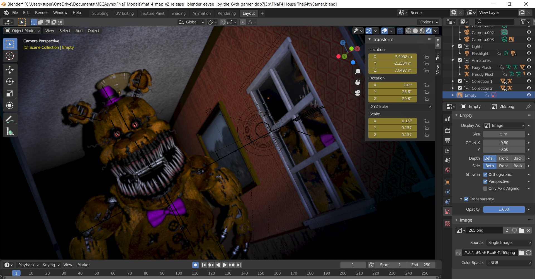Select the Measure tool

tap(10, 132)
